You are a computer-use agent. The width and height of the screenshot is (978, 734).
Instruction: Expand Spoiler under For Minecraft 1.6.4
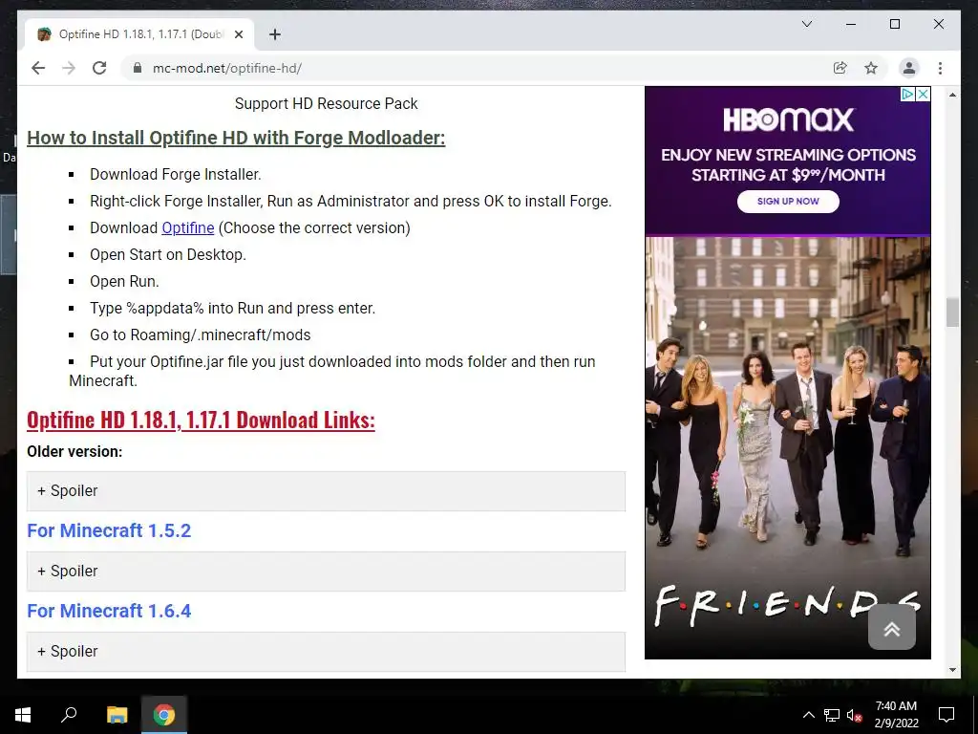pos(326,652)
